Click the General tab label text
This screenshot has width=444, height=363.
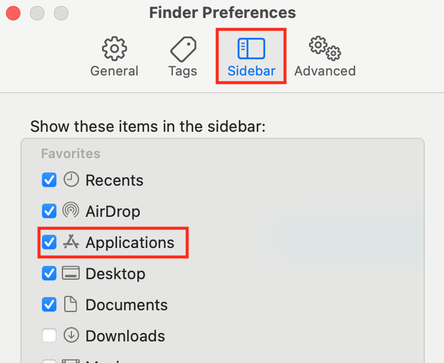click(x=115, y=71)
